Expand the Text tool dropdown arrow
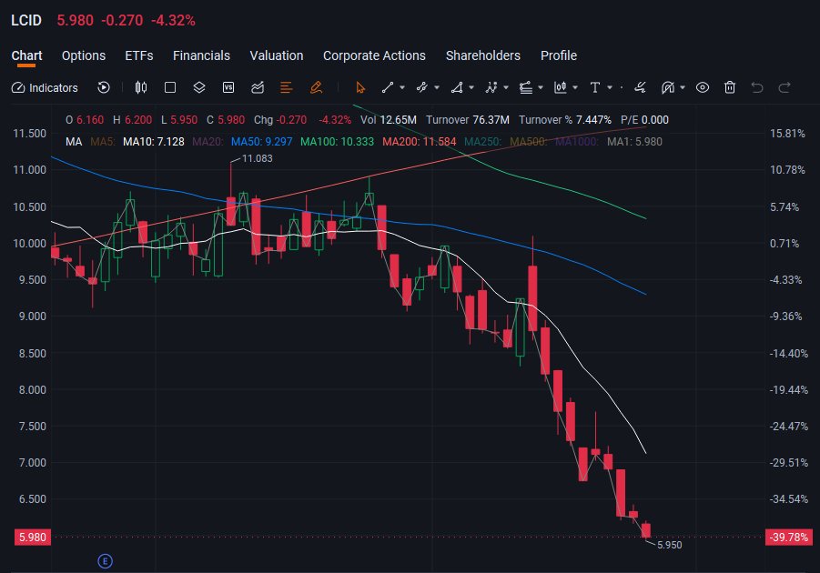 609,88
